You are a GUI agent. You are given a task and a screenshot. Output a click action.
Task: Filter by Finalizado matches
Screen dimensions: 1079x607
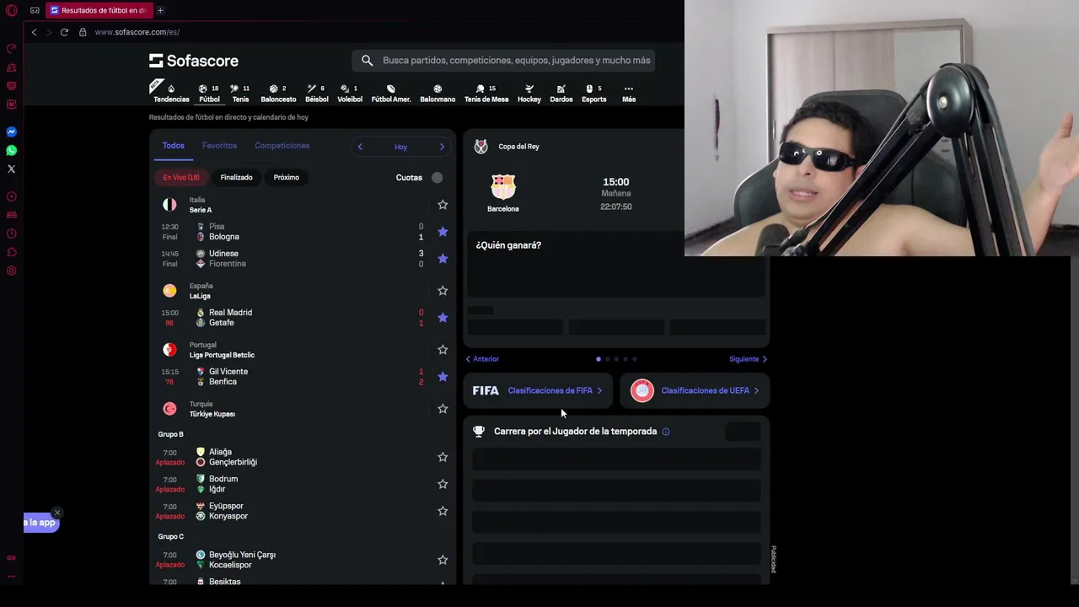click(x=236, y=178)
